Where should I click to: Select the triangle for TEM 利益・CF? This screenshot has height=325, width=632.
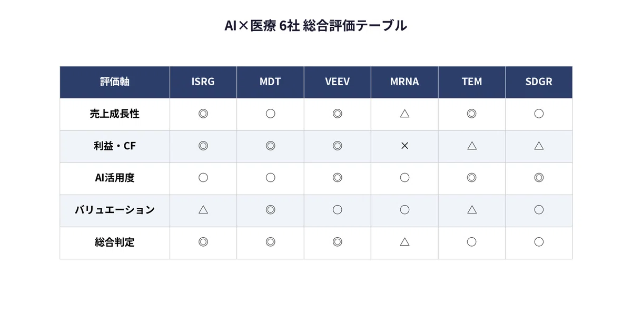pyautogui.click(x=472, y=146)
